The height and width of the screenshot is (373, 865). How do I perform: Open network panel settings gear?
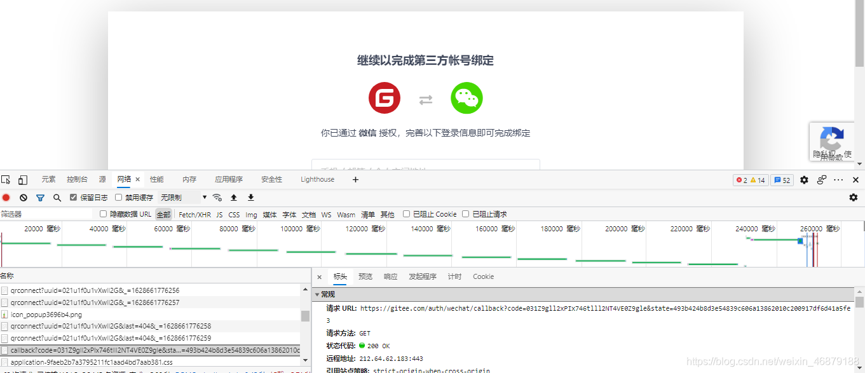[x=854, y=198]
